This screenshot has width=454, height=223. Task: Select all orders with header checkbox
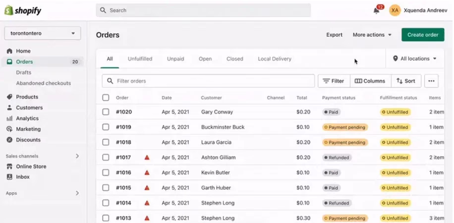(106, 98)
